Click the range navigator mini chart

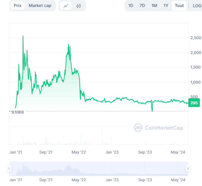tap(98, 168)
